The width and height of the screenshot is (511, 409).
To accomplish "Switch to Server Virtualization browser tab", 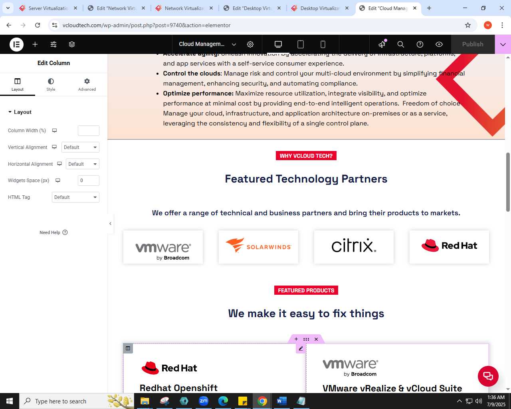I will pos(49,8).
